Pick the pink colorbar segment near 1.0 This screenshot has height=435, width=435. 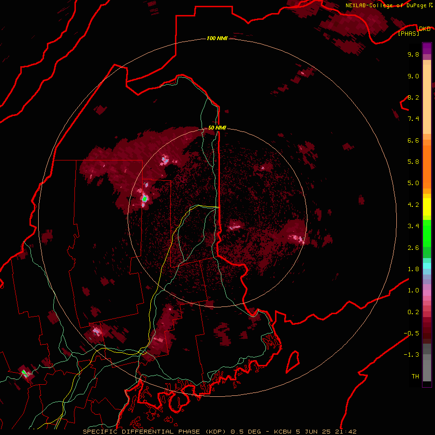pyautogui.click(x=427, y=293)
